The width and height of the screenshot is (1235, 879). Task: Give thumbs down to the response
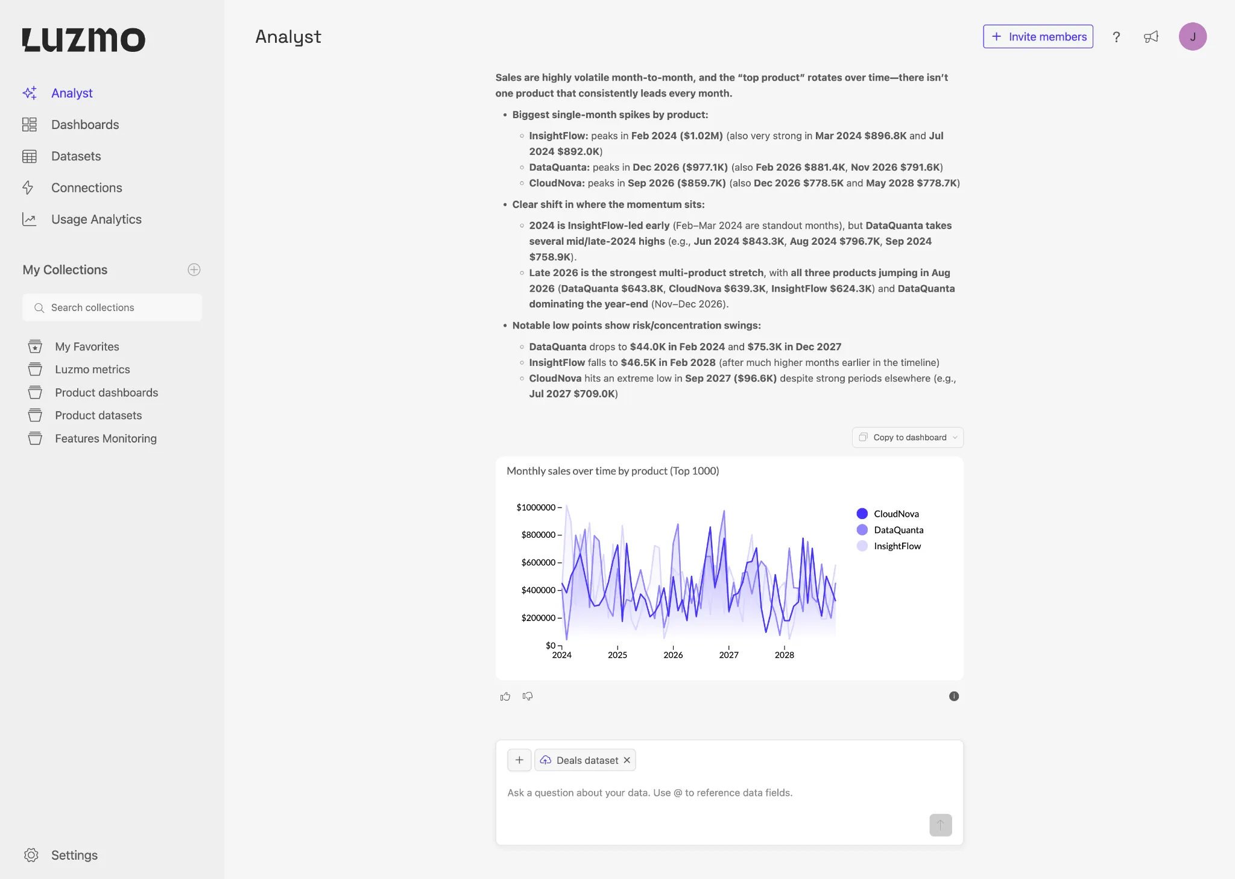pyautogui.click(x=528, y=696)
